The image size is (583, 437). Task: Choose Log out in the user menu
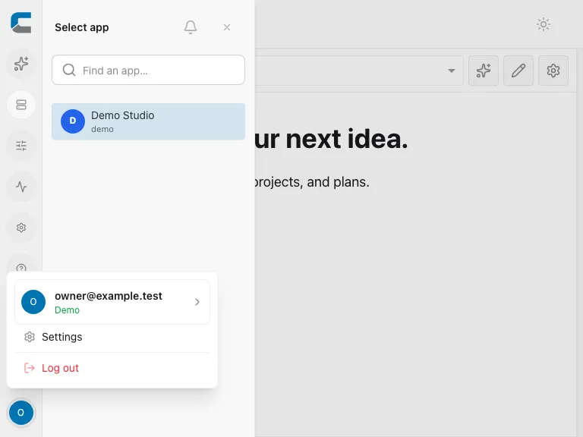(112, 368)
